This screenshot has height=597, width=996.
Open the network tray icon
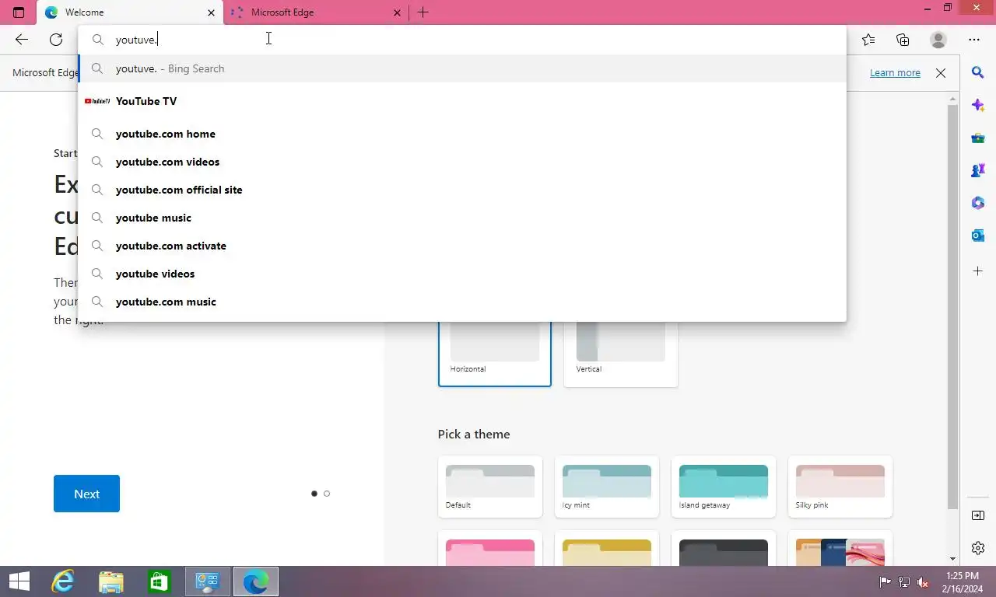(904, 582)
